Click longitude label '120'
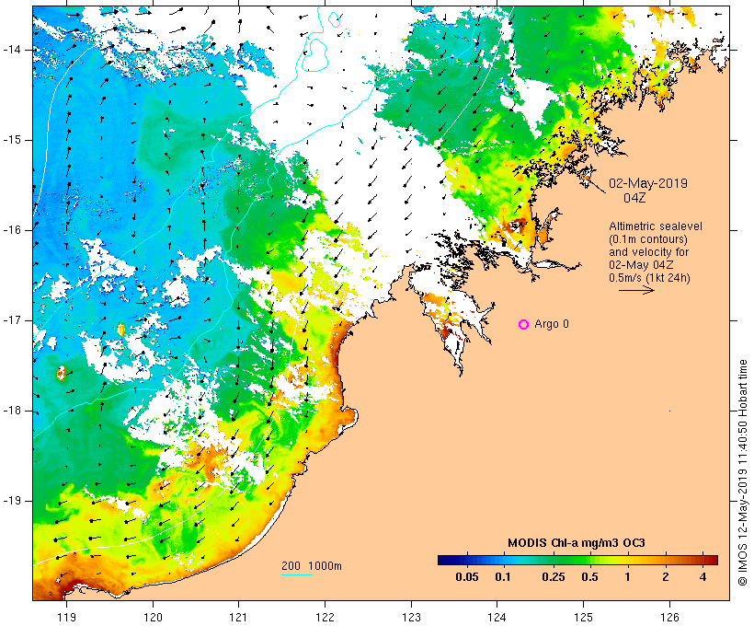This screenshot has height=626, width=754. (x=153, y=617)
